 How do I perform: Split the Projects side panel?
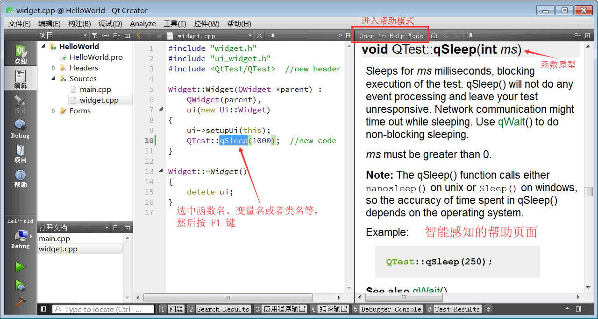[x=117, y=35]
